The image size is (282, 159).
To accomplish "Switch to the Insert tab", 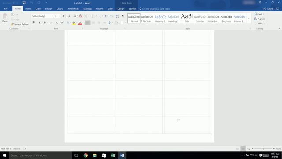I will point(28,9).
